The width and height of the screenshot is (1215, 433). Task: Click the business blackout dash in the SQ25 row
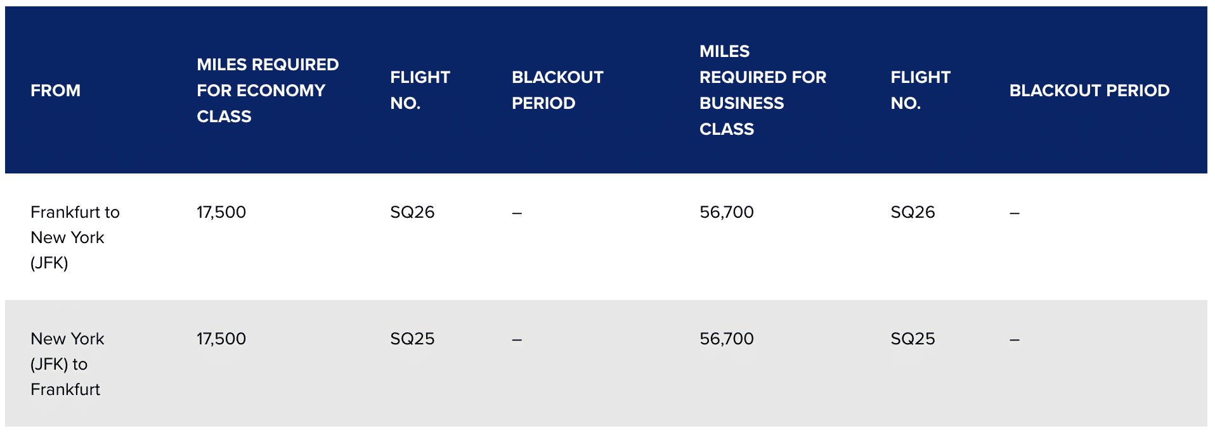click(x=1015, y=340)
